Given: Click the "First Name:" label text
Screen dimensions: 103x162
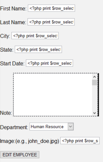Looking at the screenshot, I should click(x=13, y=8).
